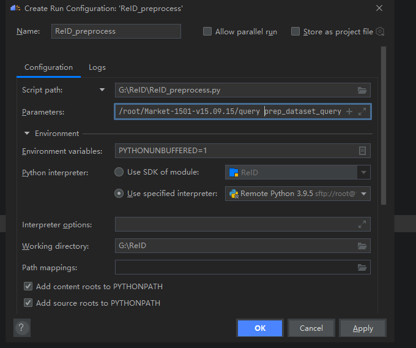The height and width of the screenshot is (348, 416).
Task: Enable Allow parallel run checkbox
Action: click(x=207, y=31)
